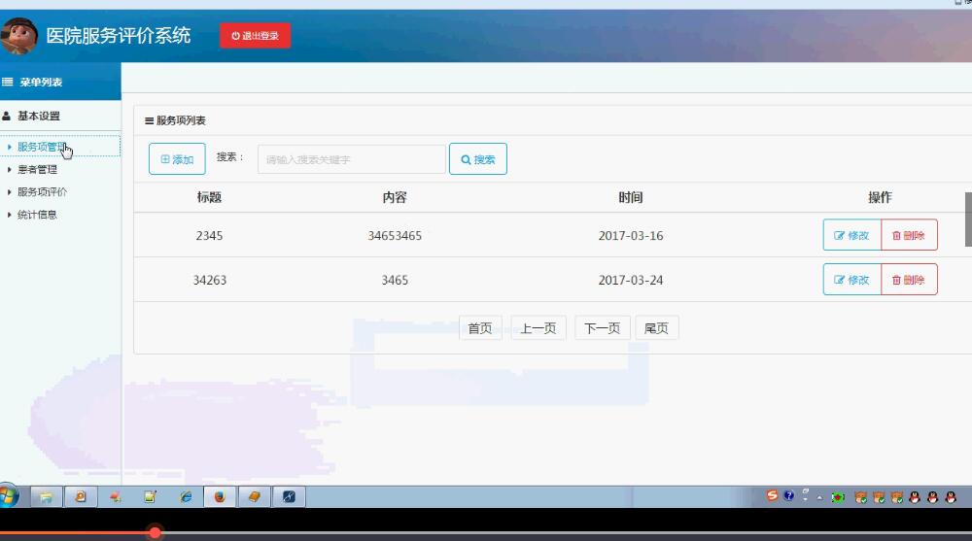Open 患者管理 in the sidebar
The width and height of the screenshot is (972, 541).
[37, 169]
